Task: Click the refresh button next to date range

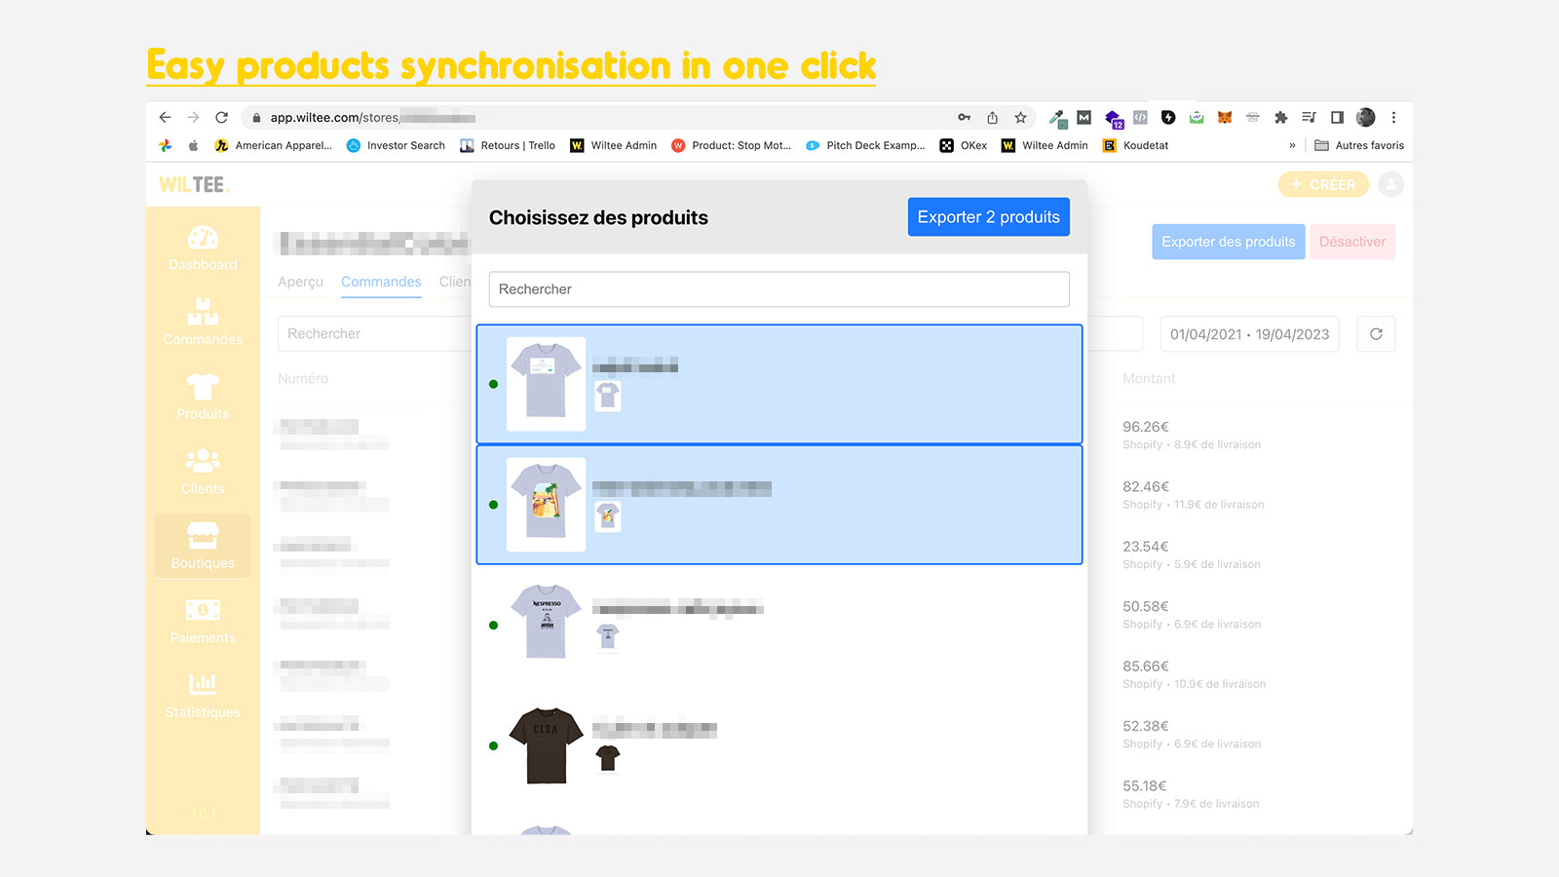Action: pos(1376,334)
